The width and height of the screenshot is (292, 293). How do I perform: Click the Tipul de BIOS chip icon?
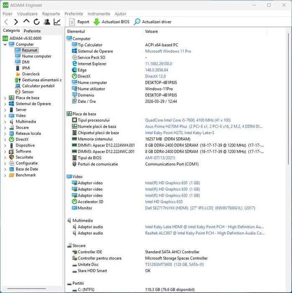point(74,158)
